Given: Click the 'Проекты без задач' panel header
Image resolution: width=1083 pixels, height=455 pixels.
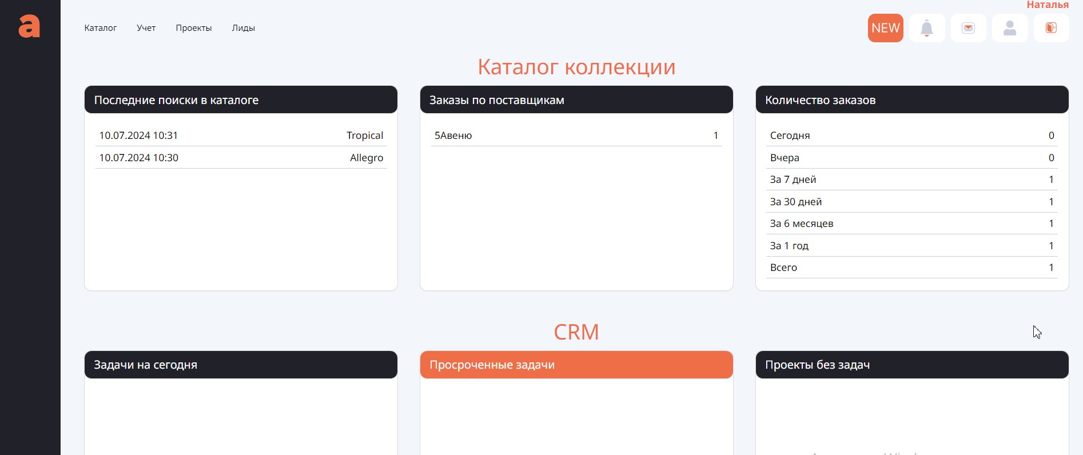Looking at the screenshot, I should pyautogui.click(x=911, y=365).
